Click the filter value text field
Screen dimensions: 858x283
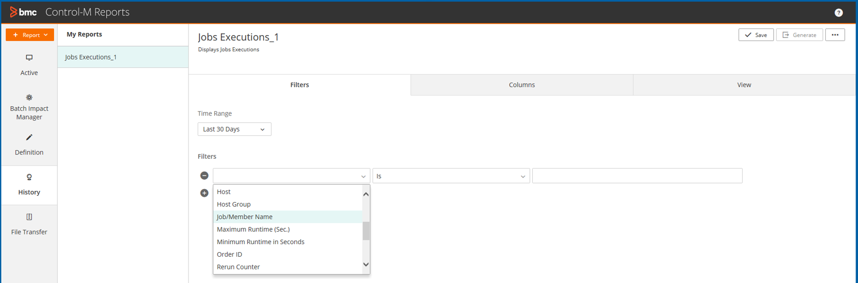tap(637, 176)
